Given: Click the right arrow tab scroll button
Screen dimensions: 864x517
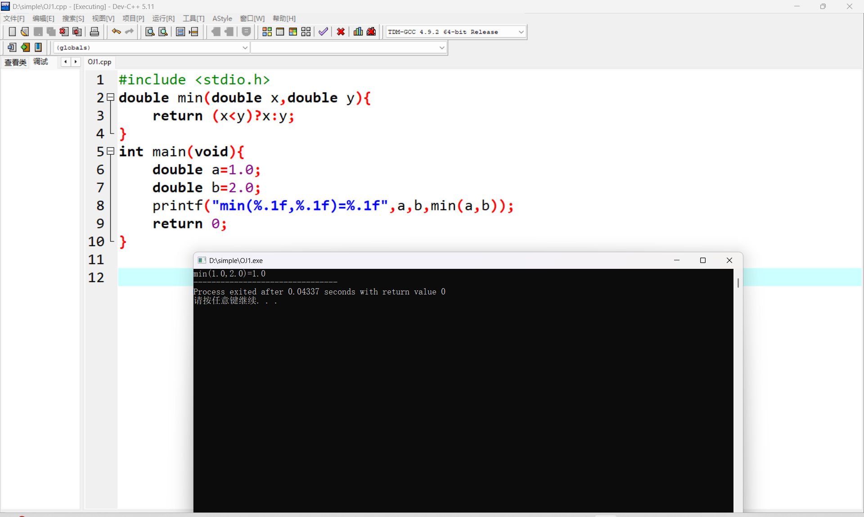Looking at the screenshot, I should pos(76,62).
